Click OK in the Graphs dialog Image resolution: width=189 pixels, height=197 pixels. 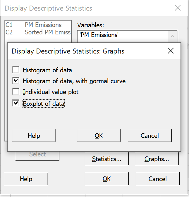[99, 136]
